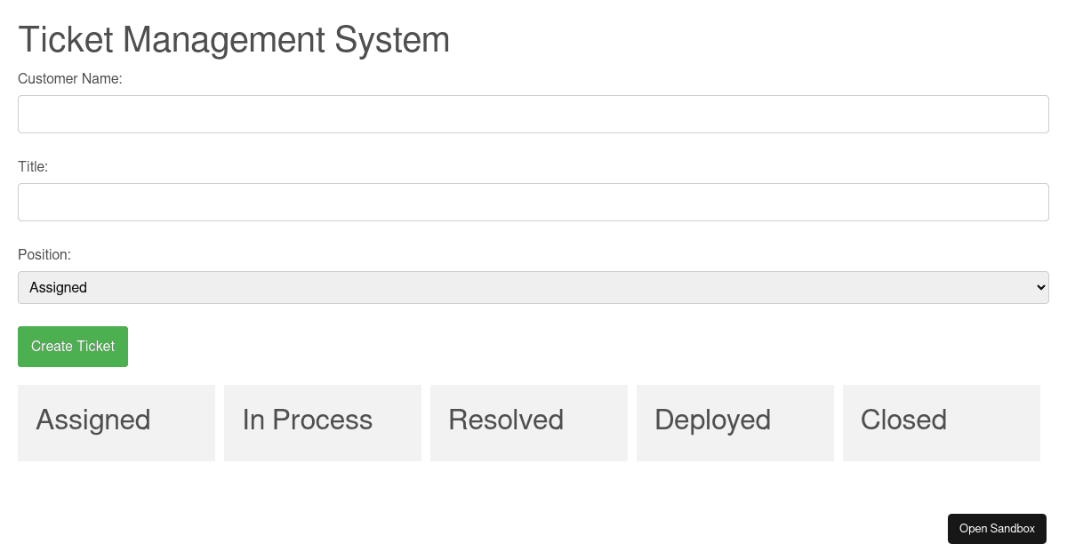Focus the Title text input
This screenshot has width=1067, height=560.
533,203
